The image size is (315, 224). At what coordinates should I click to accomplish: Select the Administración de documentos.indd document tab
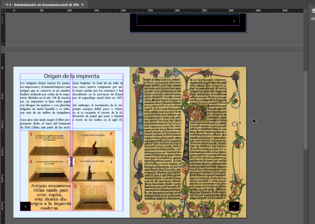click(44, 5)
